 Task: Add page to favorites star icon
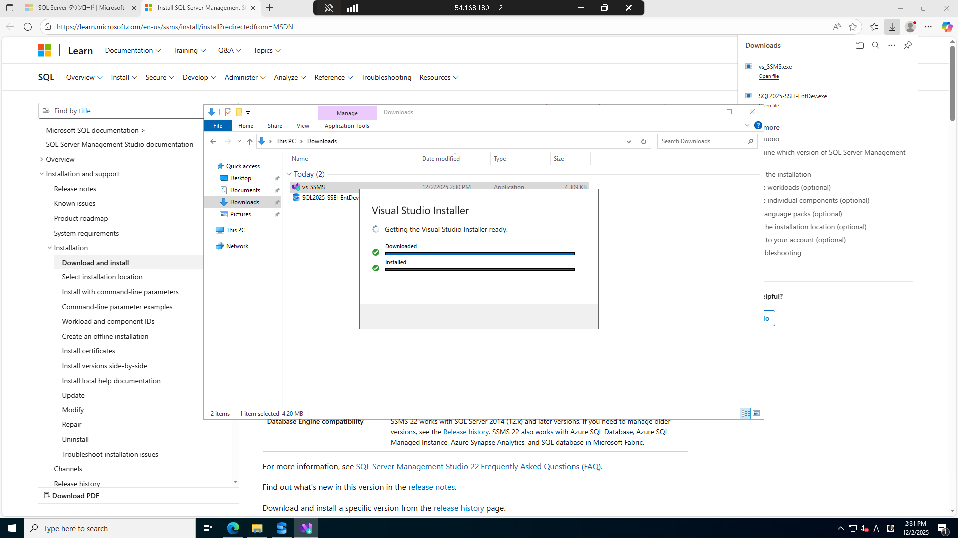[x=853, y=27]
